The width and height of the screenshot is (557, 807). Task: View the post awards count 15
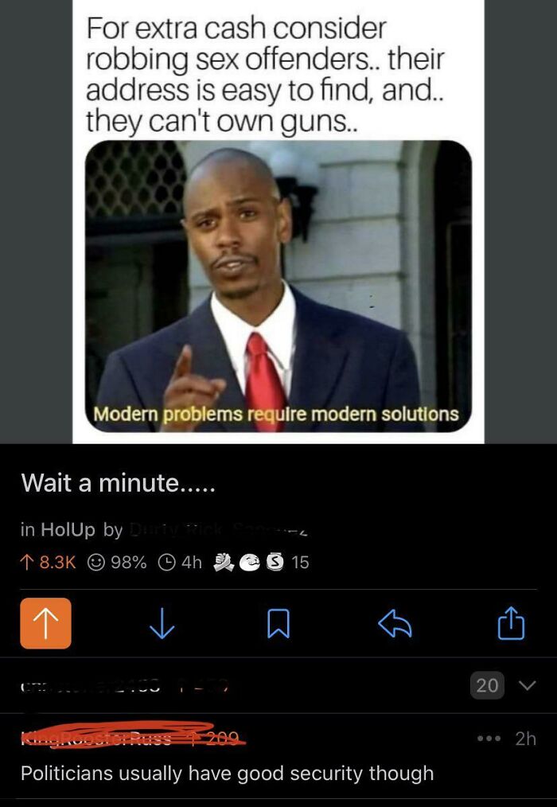300,562
